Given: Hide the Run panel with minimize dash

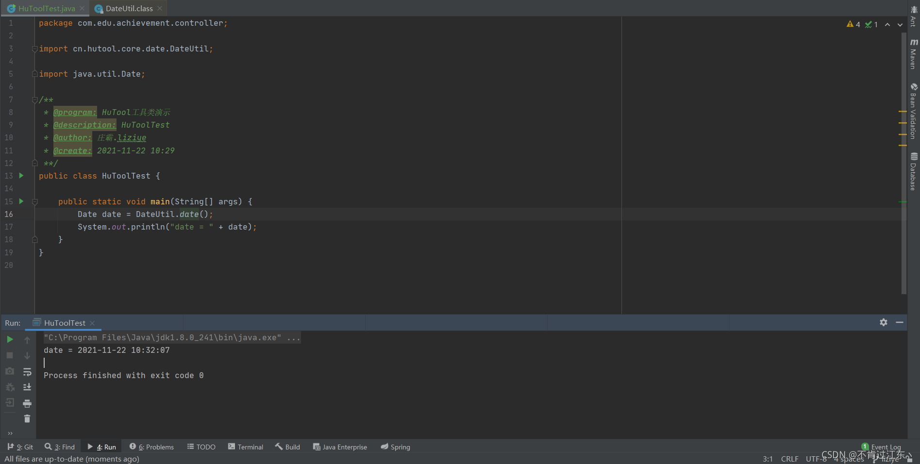Looking at the screenshot, I should pos(900,322).
